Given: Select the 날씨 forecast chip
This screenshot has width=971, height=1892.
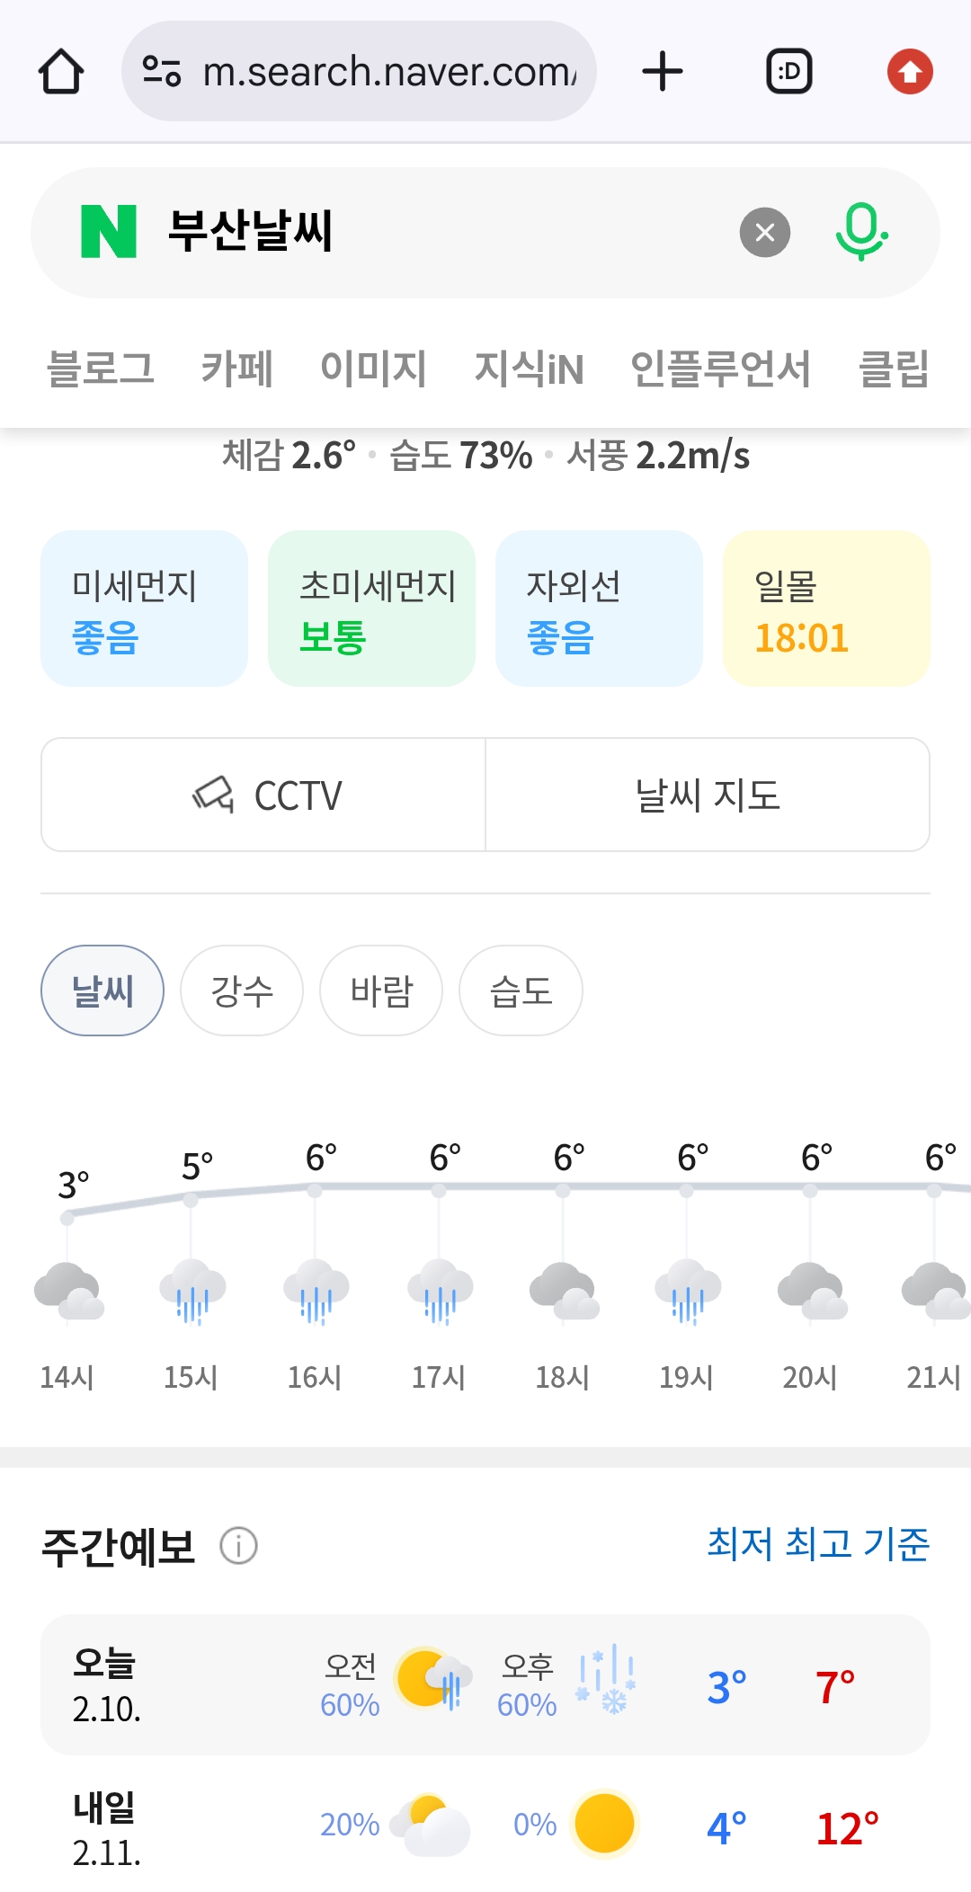Looking at the screenshot, I should tap(102, 990).
